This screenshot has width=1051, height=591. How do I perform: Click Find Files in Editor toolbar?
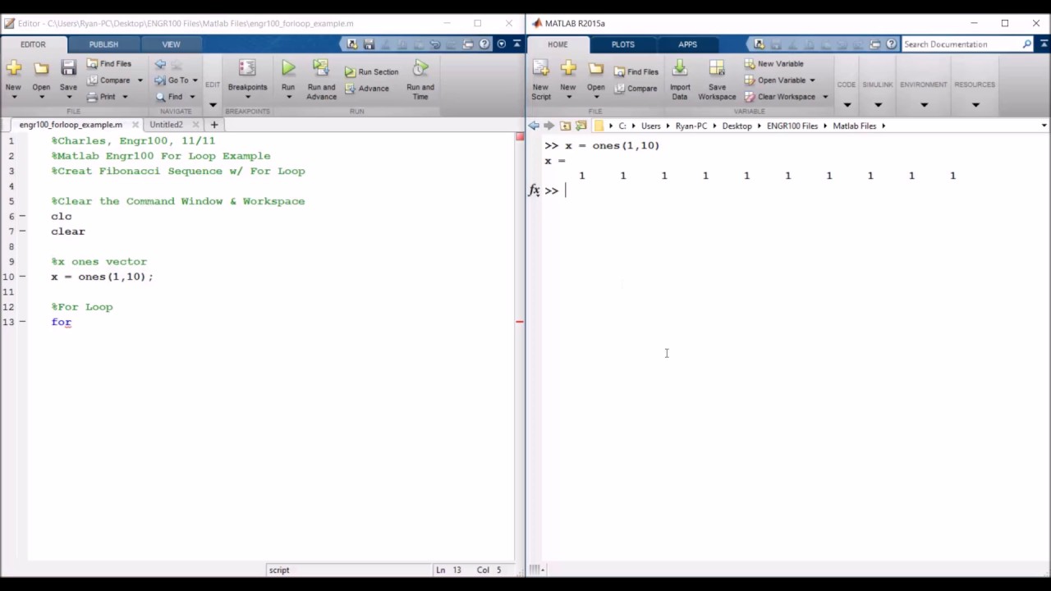click(x=109, y=63)
